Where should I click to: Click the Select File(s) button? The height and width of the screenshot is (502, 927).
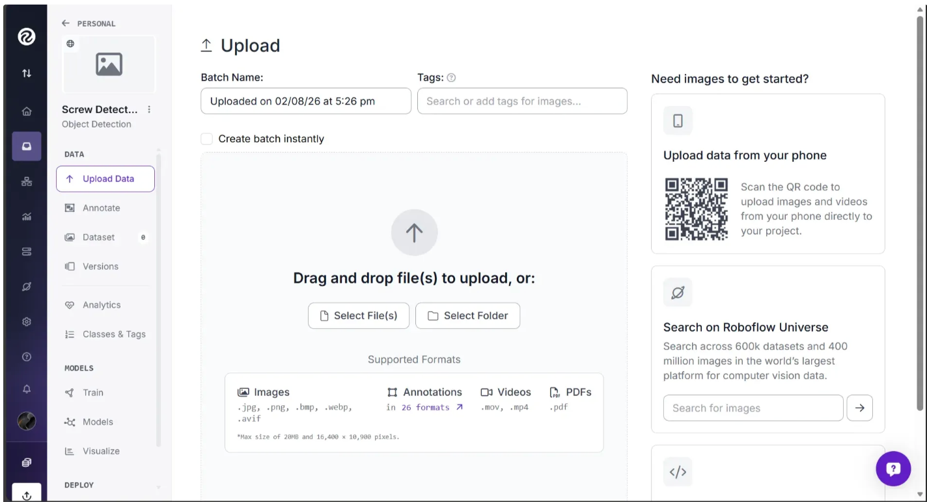point(359,315)
